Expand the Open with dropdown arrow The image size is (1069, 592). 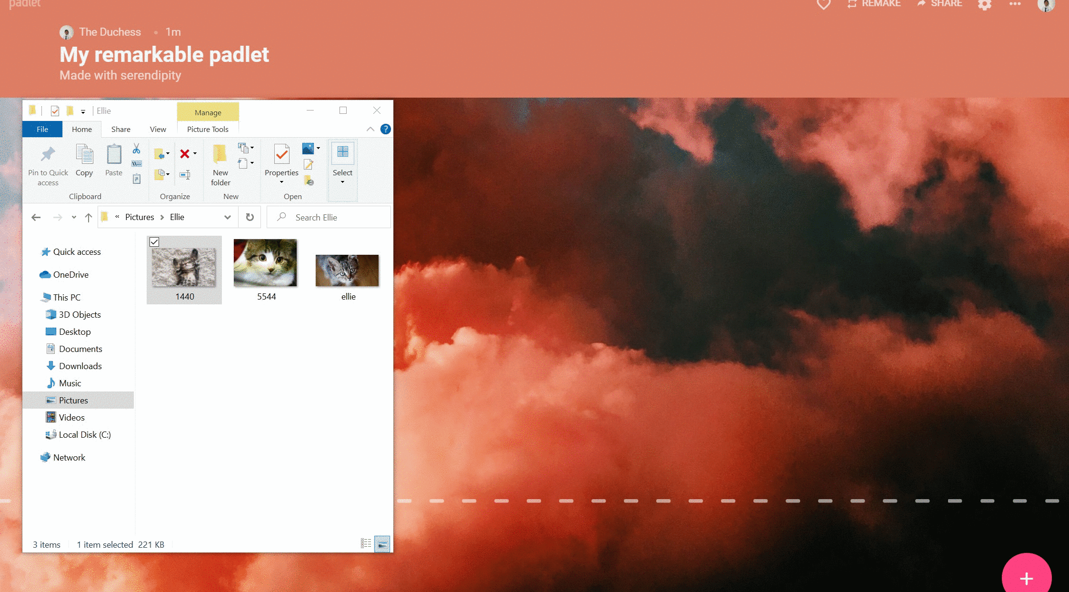pyautogui.click(x=318, y=148)
